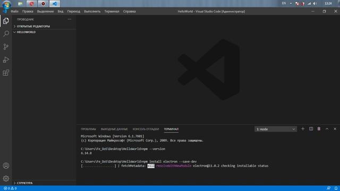The image size is (340, 191).
Task: Maximize the panel with up chevron
Action: coord(327,129)
